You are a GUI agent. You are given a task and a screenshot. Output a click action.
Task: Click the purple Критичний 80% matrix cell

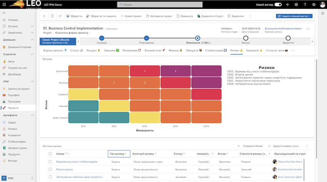pyautogui.click(x=176, y=71)
